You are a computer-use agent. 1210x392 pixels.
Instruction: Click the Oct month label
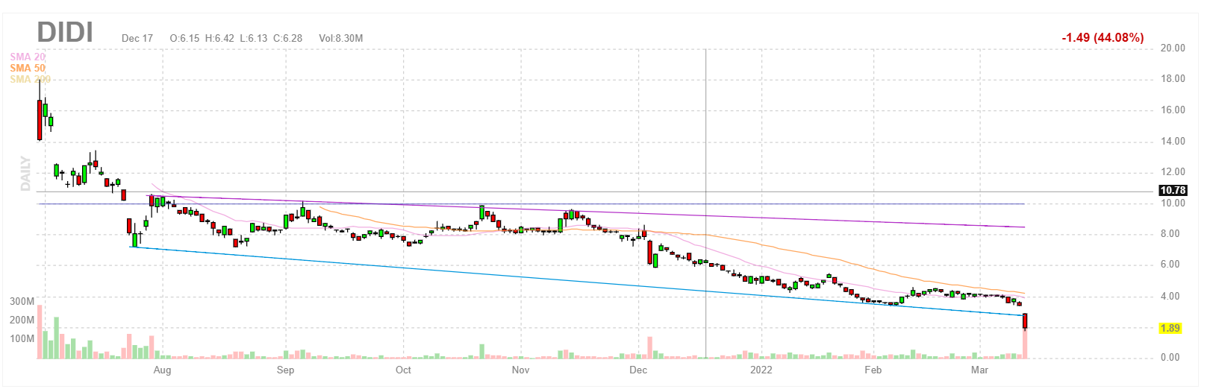[403, 370]
